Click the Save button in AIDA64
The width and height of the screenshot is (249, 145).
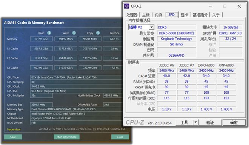pos(13,137)
